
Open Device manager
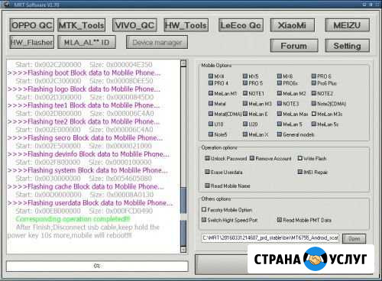click(x=157, y=42)
